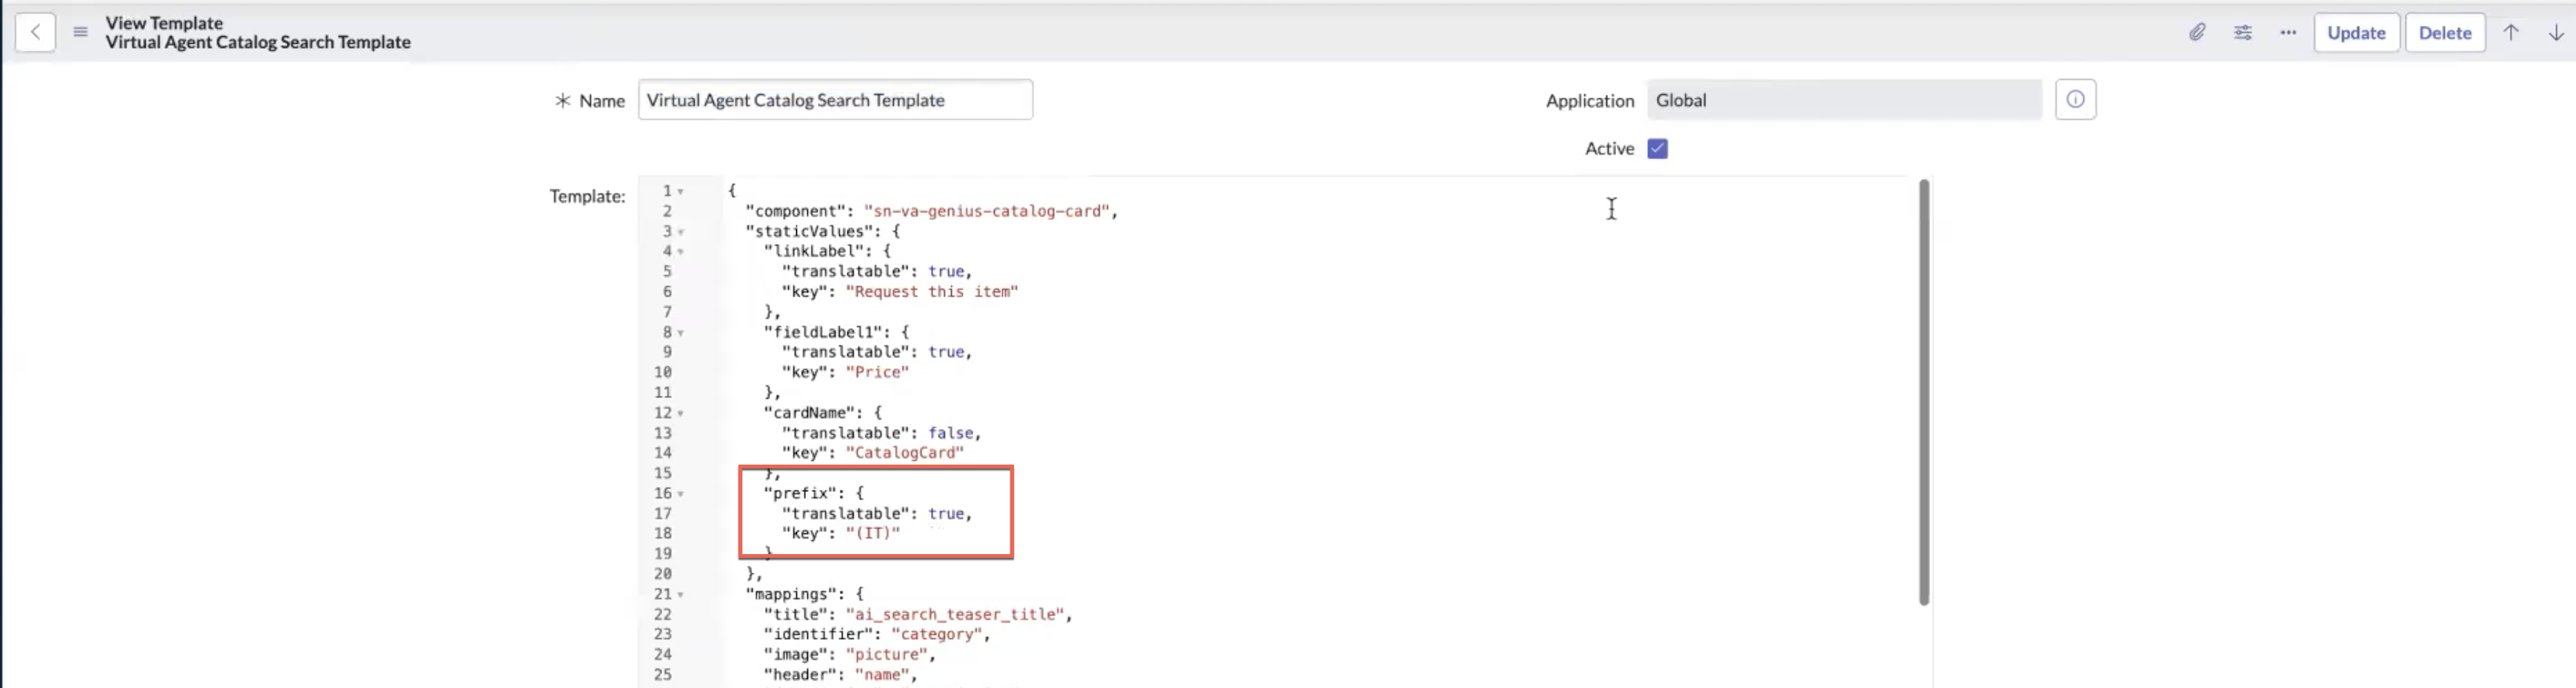The image size is (2576, 688).
Task: Open the hamburger context menu icon
Action: tap(80, 32)
